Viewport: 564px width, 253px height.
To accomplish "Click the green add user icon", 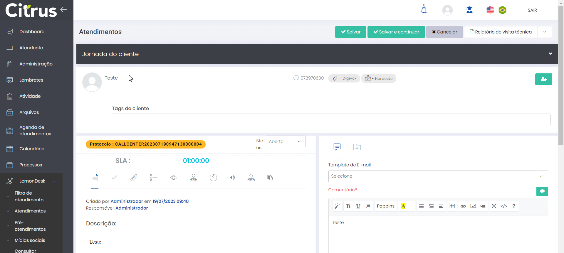I will [543, 79].
